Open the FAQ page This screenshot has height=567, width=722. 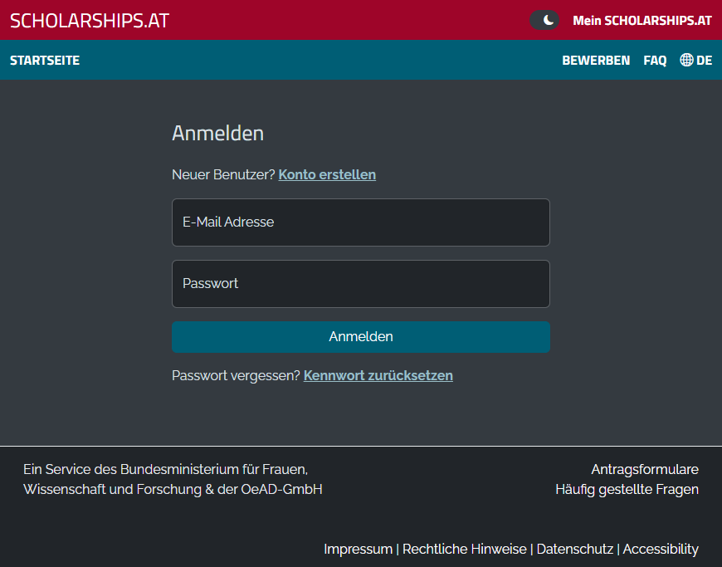point(655,60)
